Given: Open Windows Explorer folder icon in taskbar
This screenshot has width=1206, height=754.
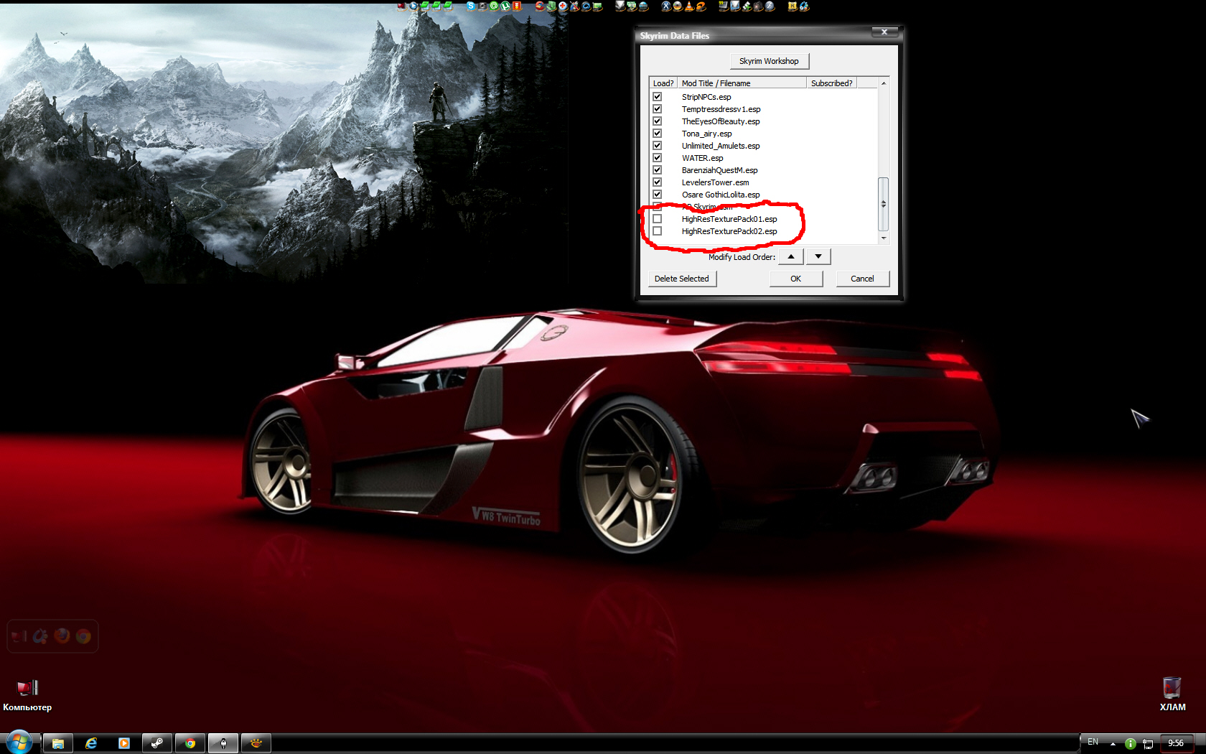Looking at the screenshot, I should [58, 743].
